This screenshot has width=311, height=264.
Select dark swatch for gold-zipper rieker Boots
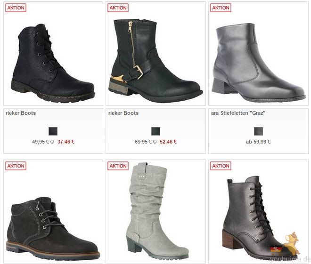[x=155, y=131]
